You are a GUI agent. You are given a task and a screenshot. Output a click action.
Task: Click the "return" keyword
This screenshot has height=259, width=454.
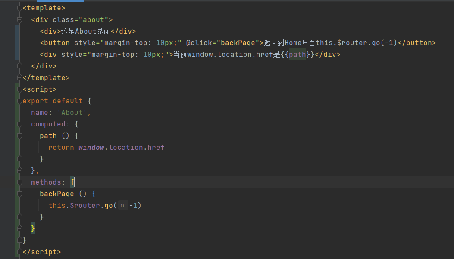[61, 148]
